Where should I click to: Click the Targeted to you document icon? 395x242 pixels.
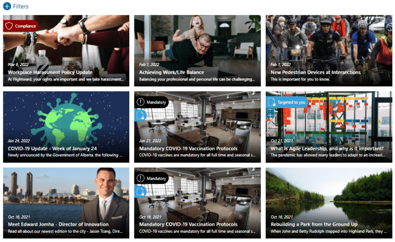pyautogui.click(x=272, y=102)
